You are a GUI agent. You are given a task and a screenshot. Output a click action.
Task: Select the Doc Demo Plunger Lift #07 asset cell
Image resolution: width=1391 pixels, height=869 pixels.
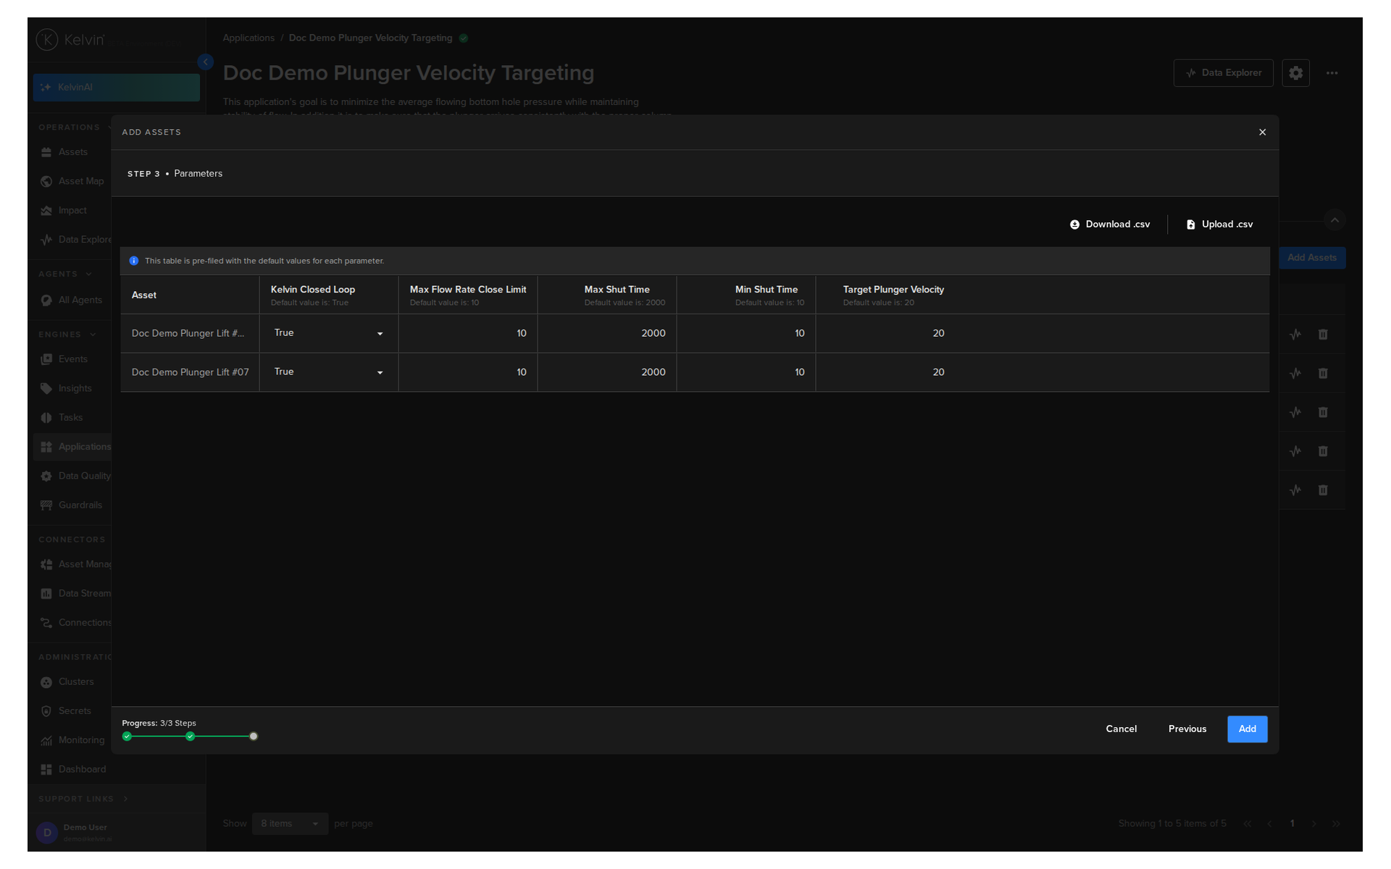click(190, 372)
